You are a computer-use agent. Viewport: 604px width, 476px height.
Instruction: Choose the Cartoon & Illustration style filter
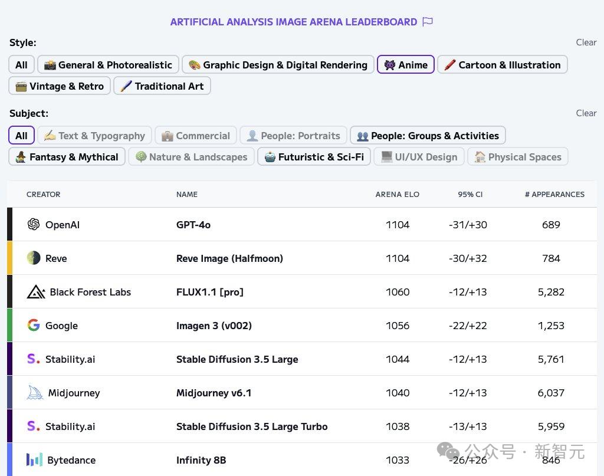point(503,65)
